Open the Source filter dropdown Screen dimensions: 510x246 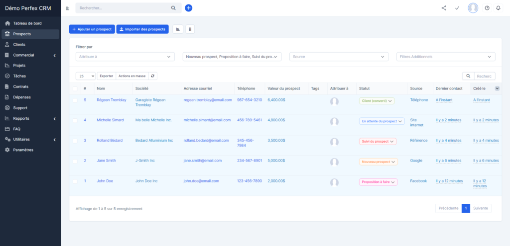339,57
